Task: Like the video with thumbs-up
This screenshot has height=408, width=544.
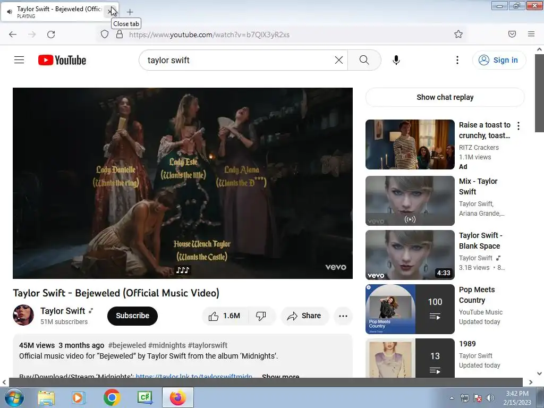Action: [225, 316]
